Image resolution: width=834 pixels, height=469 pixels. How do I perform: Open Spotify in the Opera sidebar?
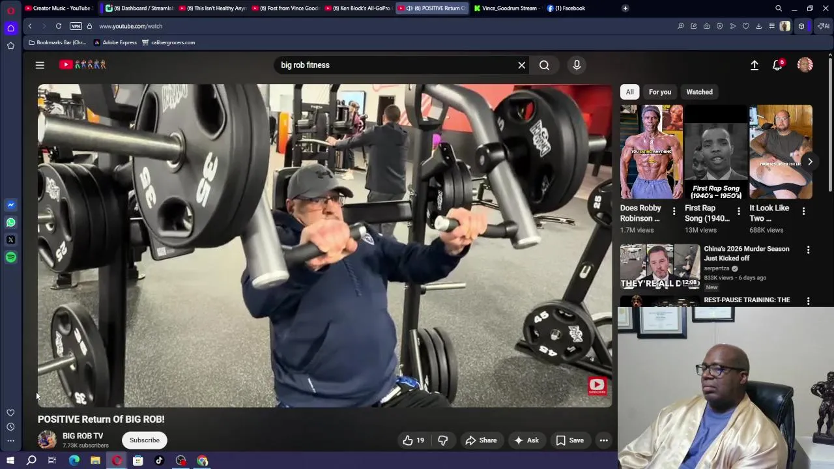[x=10, y=257]
